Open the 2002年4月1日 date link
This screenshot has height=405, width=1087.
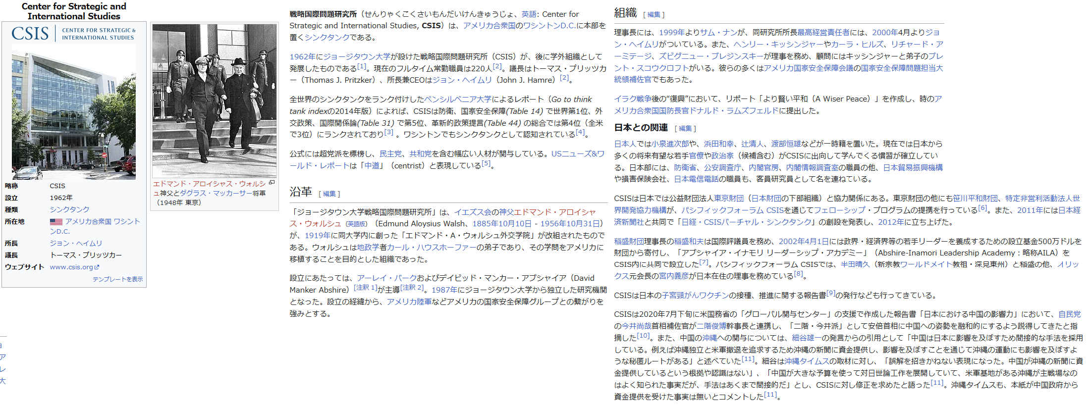coord(804,242)
